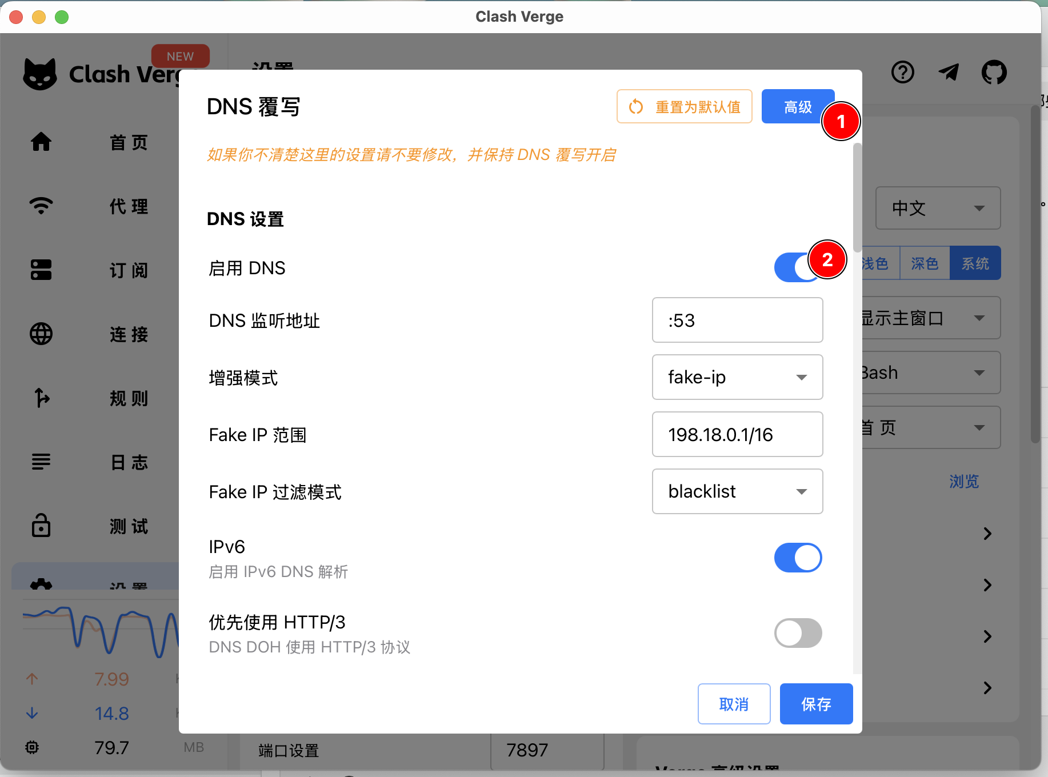Screen dimensions: 1048x777
Task: Click 保存 to save DNS settings
Action: click(816, 704)
